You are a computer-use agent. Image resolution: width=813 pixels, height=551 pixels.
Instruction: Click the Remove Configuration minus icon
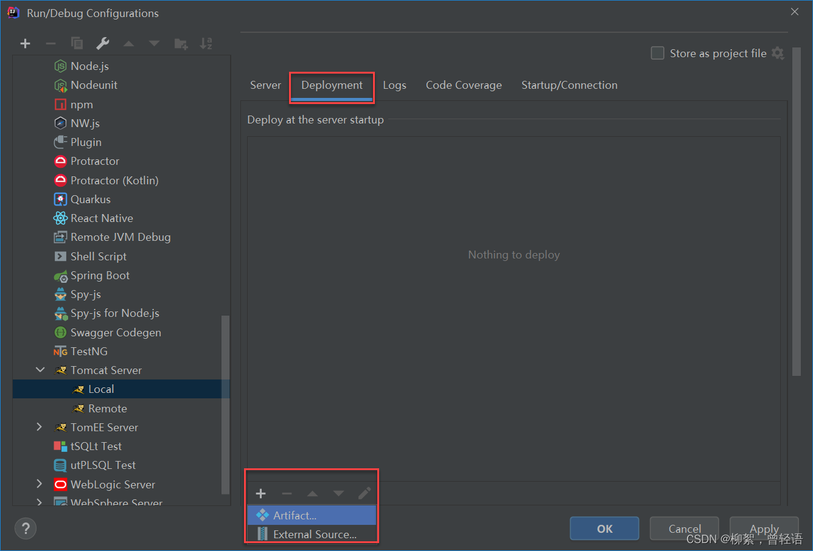(51, 43)
